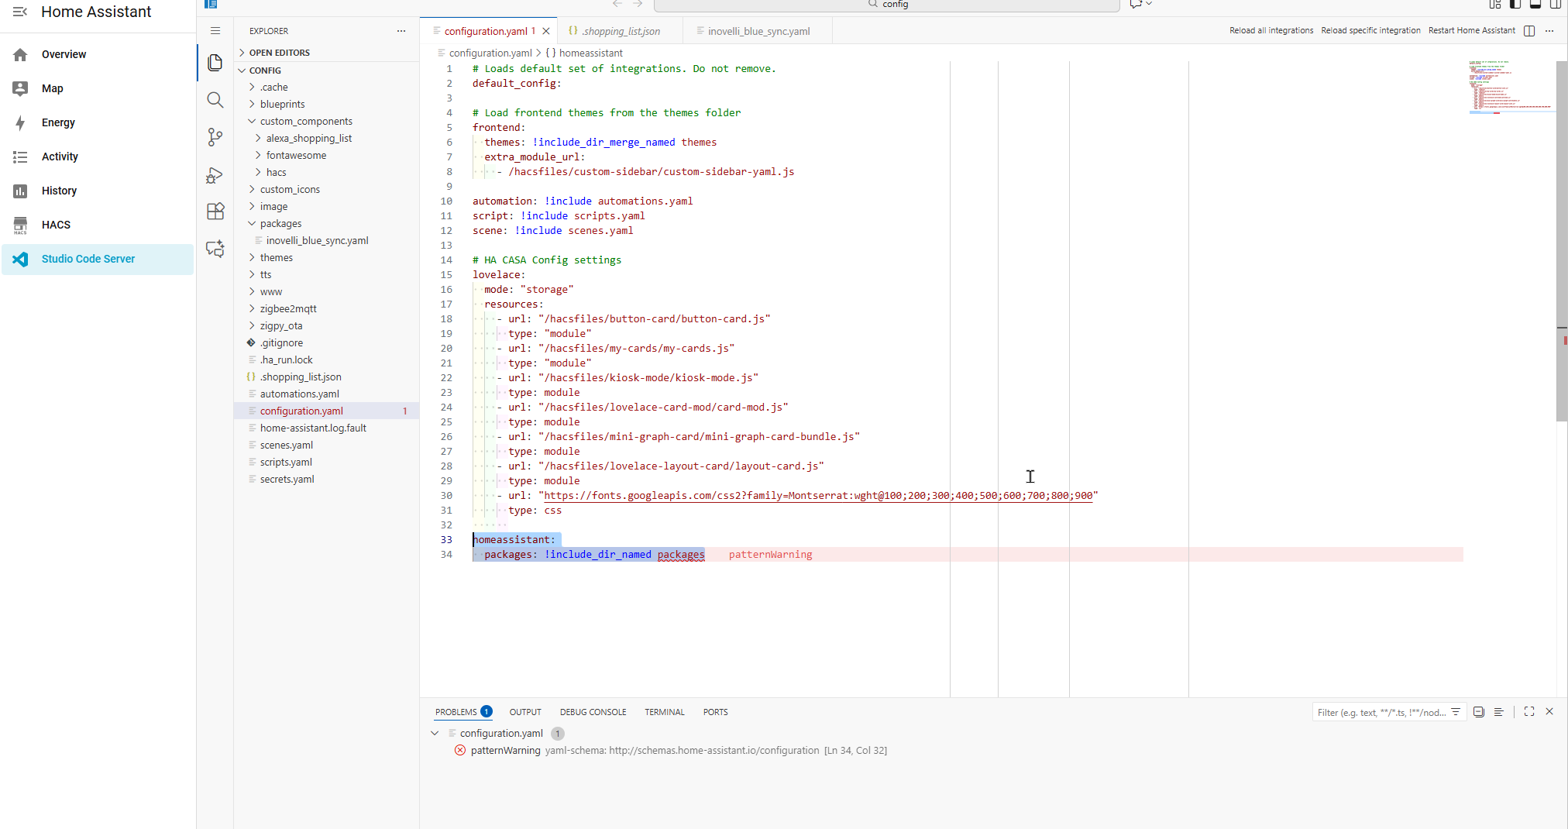Open the Run and Debug view

pos(215,175)
